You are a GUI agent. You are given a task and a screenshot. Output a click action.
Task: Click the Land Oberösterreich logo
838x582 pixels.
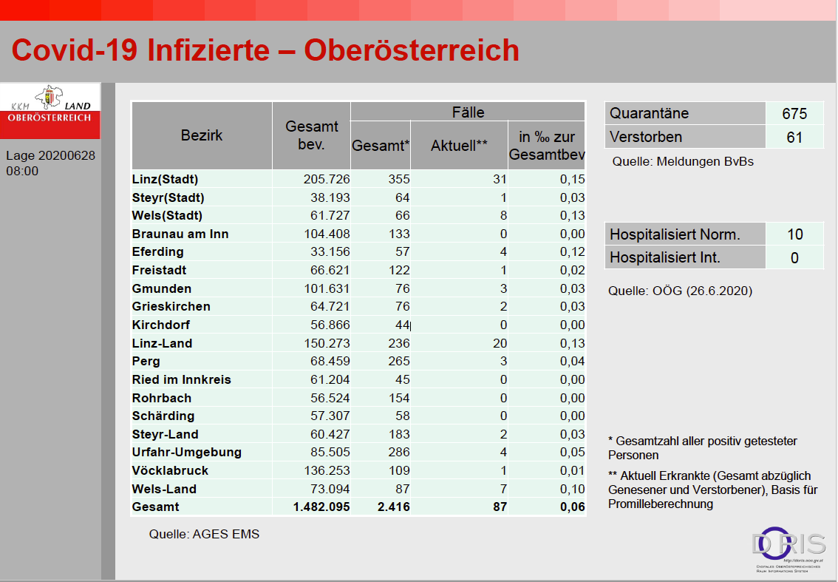50,110
